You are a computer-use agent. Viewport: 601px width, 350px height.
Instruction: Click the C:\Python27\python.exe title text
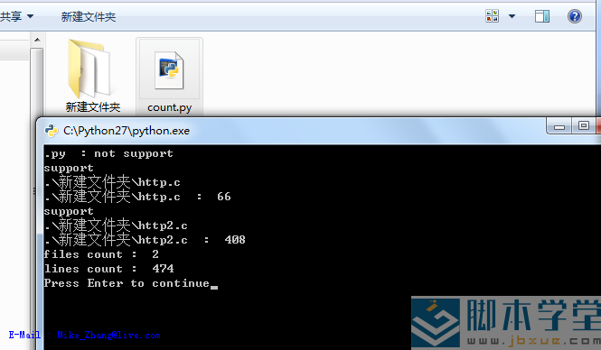pos(127,131)
